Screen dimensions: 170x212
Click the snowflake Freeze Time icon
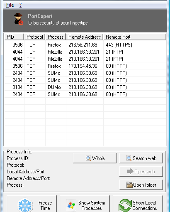point(25,205)
